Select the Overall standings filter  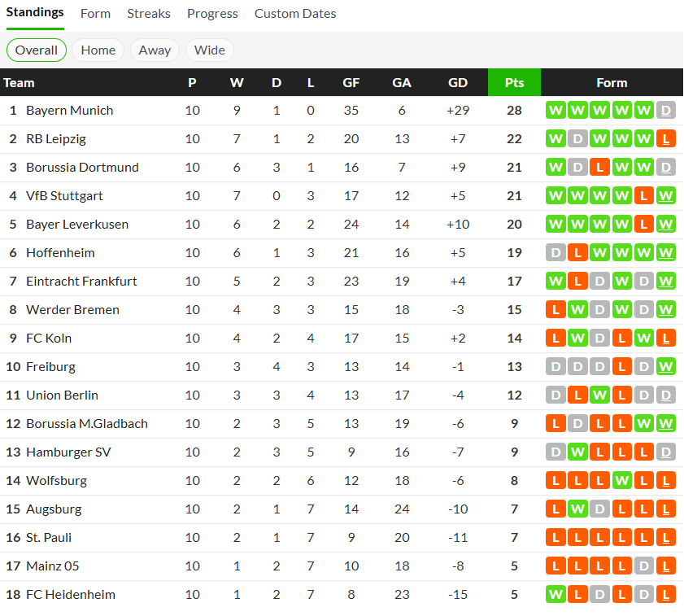coord(37,50)
